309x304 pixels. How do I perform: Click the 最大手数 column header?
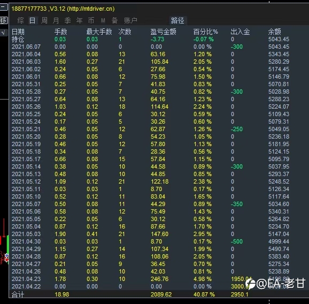99,32
